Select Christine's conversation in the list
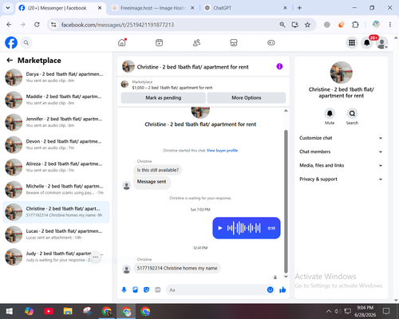Screen dimensions: 399x319 pos(56,212)
